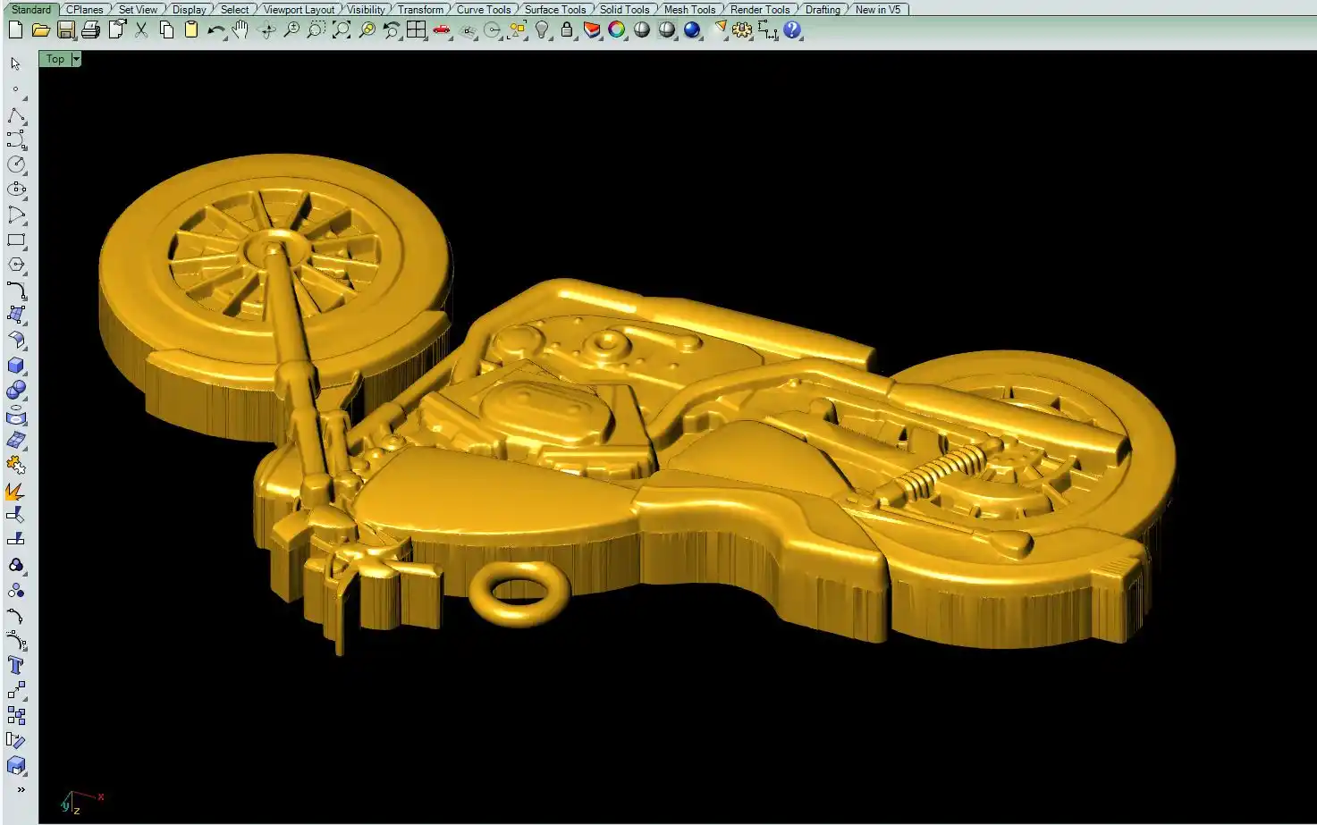The height and width of the screenshot is (825, 1317).
Task: Select the Pan view hand tool
Action: pyautogui.click(x=240, y=29)
